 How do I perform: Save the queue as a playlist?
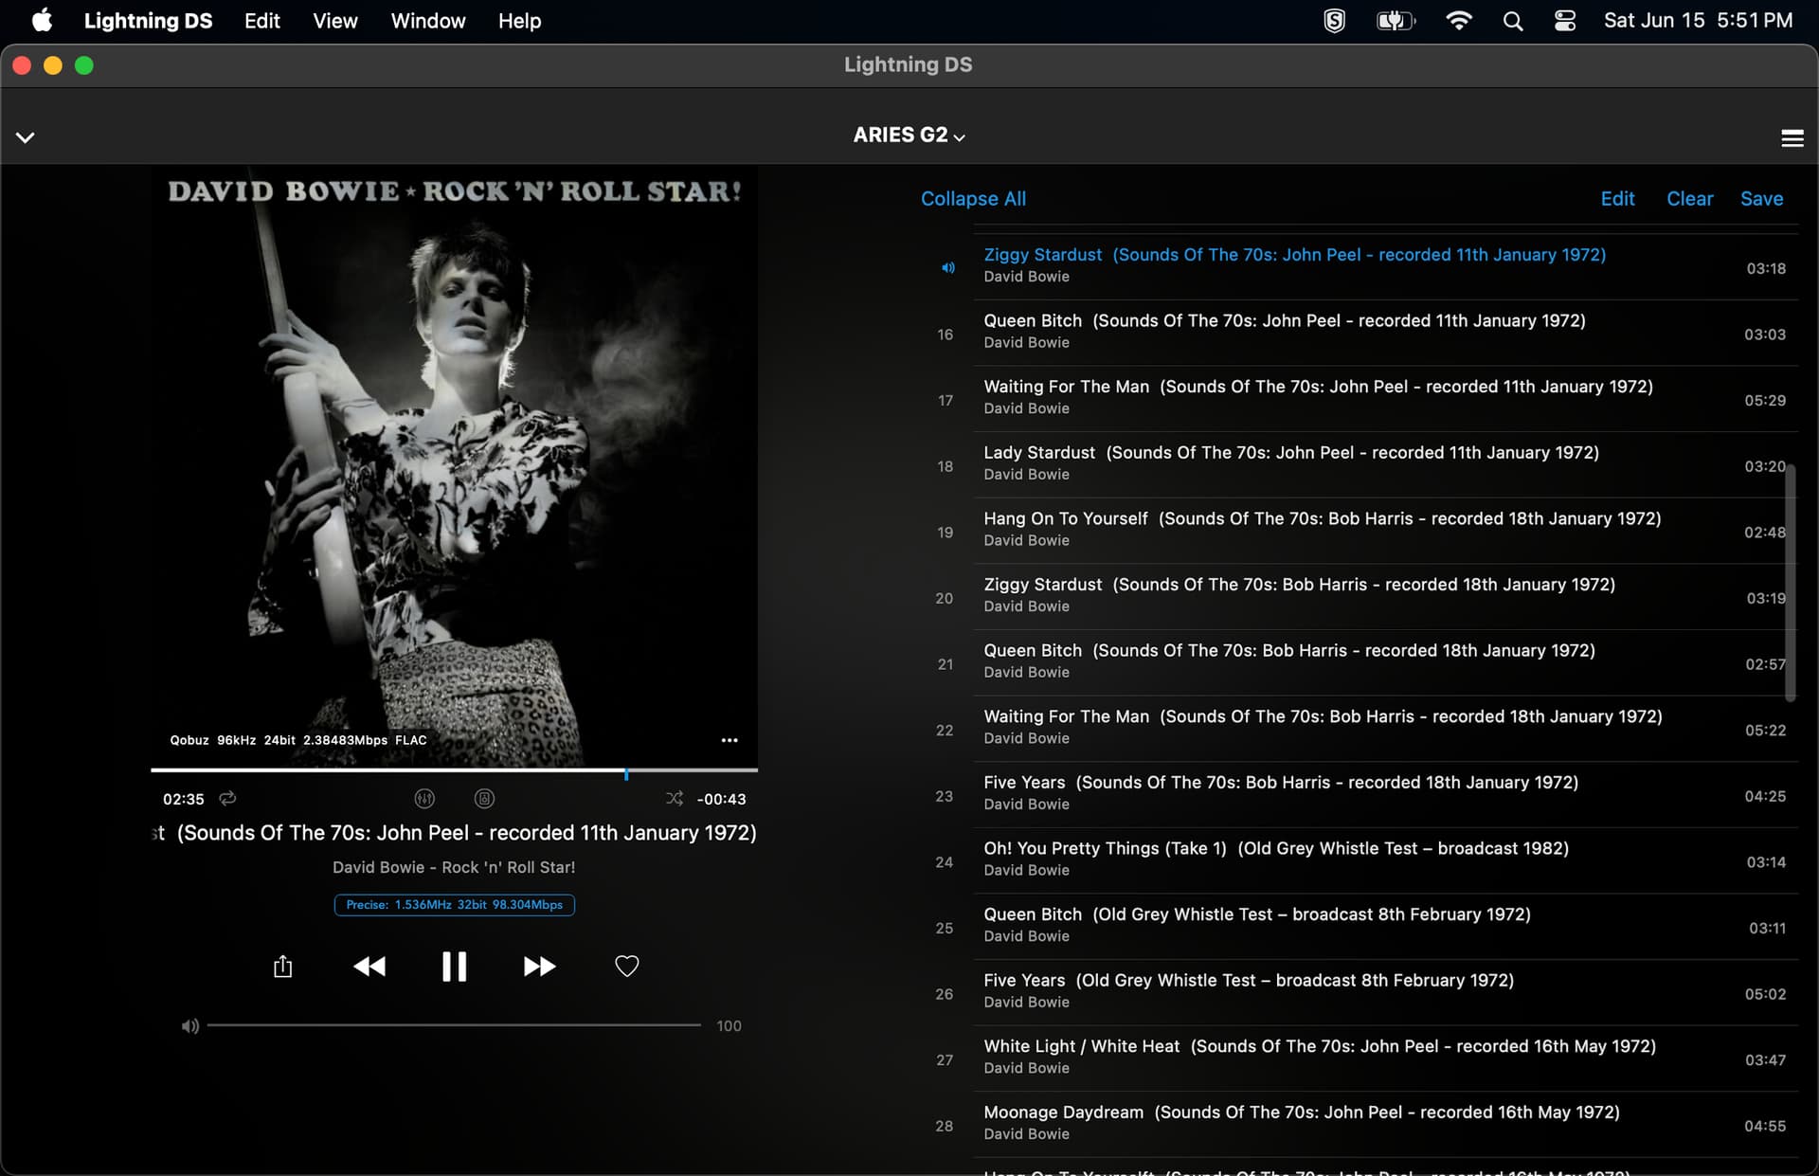(x=1761, y=198)
